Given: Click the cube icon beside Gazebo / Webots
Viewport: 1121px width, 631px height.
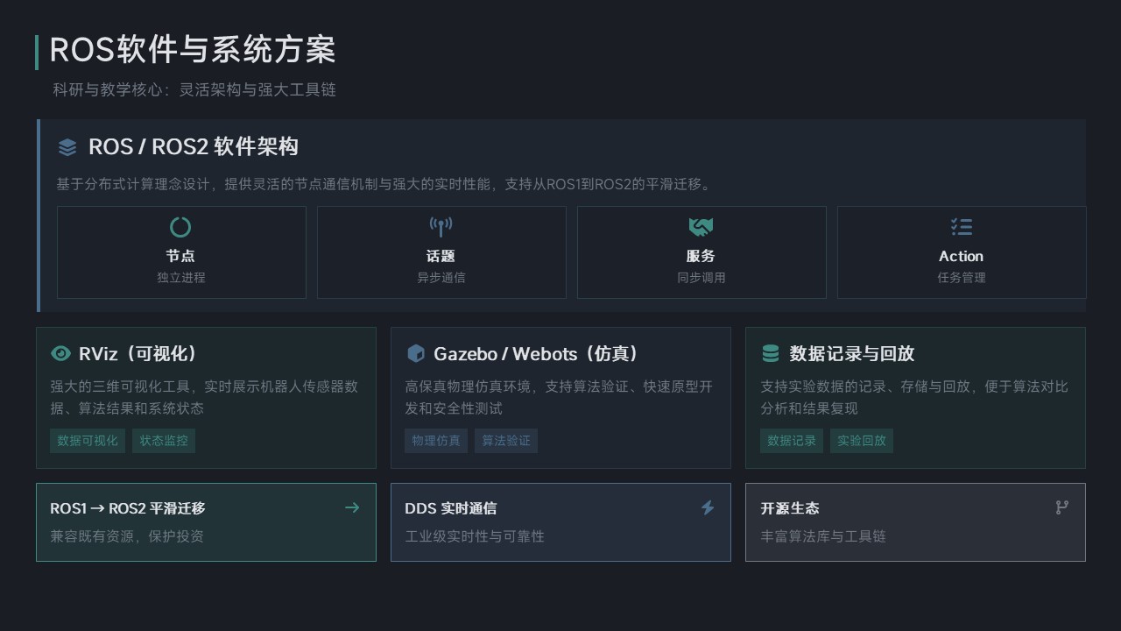Looking at the screenshot, I should [416, 353].
